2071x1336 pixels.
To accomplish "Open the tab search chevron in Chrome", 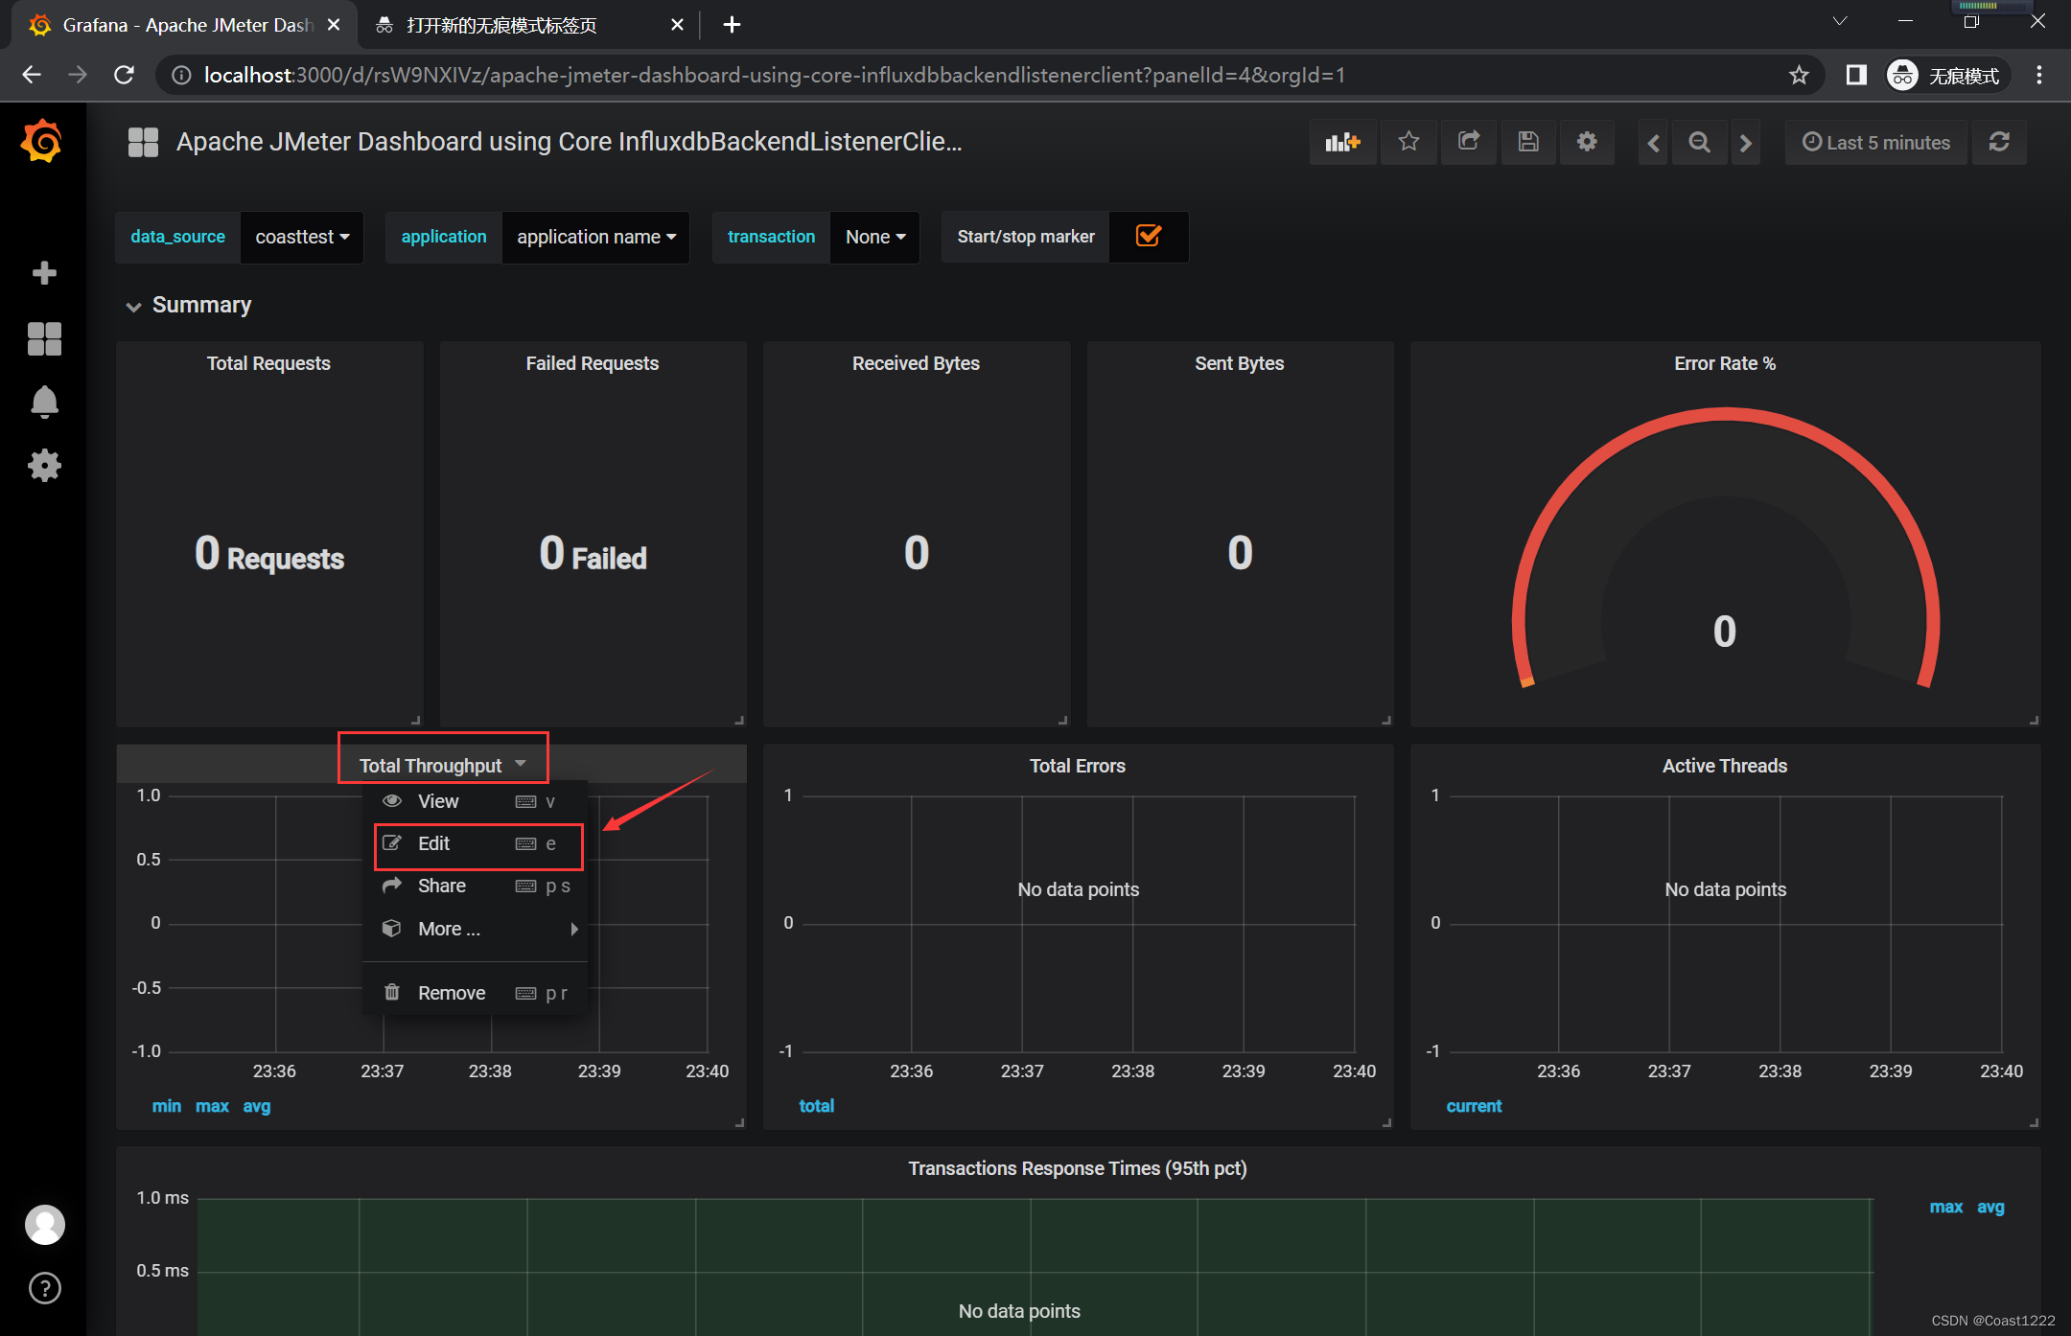I will tap(1839, 21).
